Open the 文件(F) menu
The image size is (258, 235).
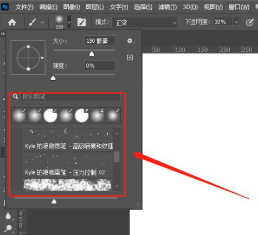(x=24, y=7)
